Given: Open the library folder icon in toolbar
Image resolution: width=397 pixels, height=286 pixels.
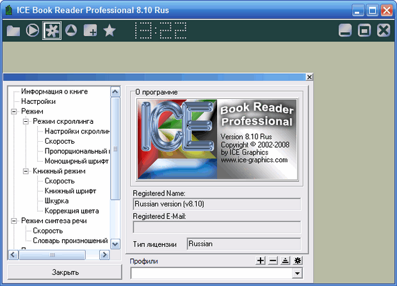Looking at the screenshot, I should (13, 31).
